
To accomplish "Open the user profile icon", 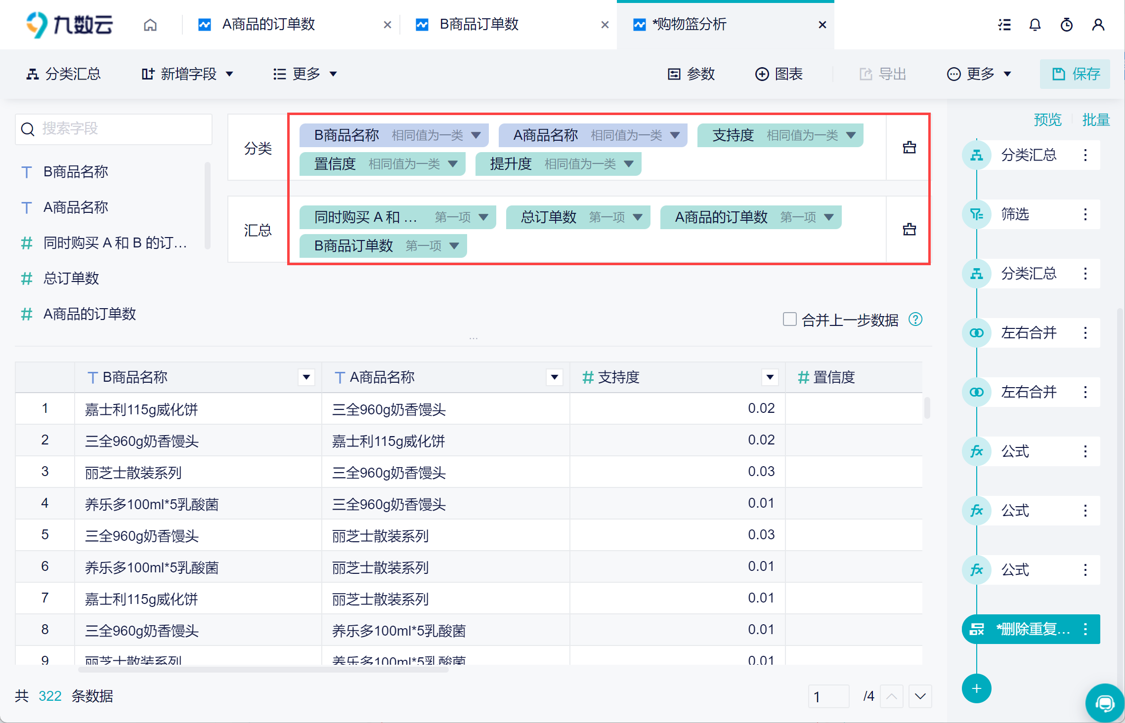I will (1098, 25).
